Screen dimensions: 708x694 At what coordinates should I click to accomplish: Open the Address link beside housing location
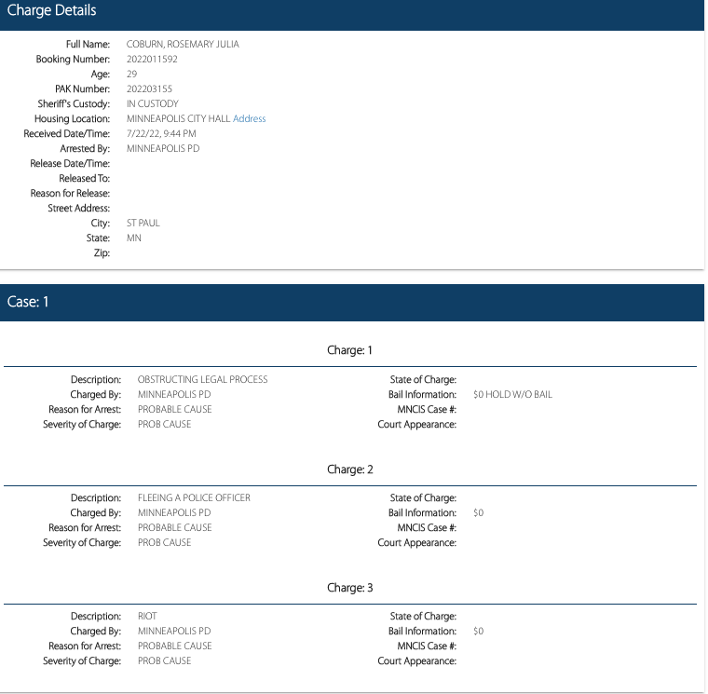click(249, 118)
